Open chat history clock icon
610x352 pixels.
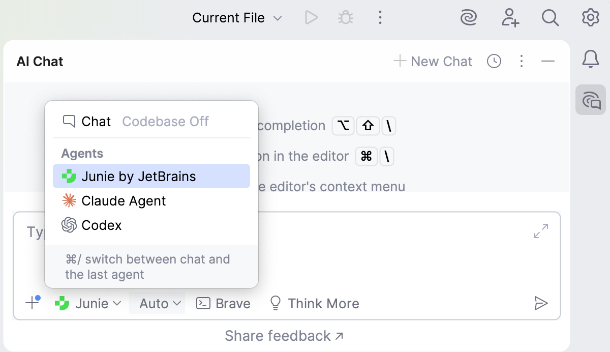tap(494, 62)
